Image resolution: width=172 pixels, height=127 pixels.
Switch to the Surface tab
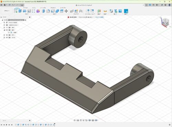point(25,8)
